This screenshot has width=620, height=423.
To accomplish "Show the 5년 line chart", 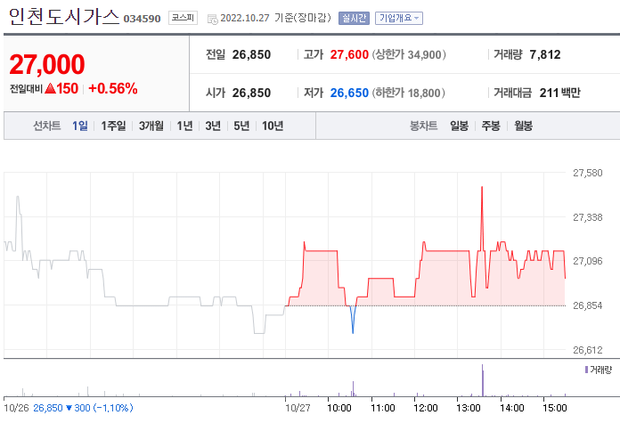I will [241, 126].
